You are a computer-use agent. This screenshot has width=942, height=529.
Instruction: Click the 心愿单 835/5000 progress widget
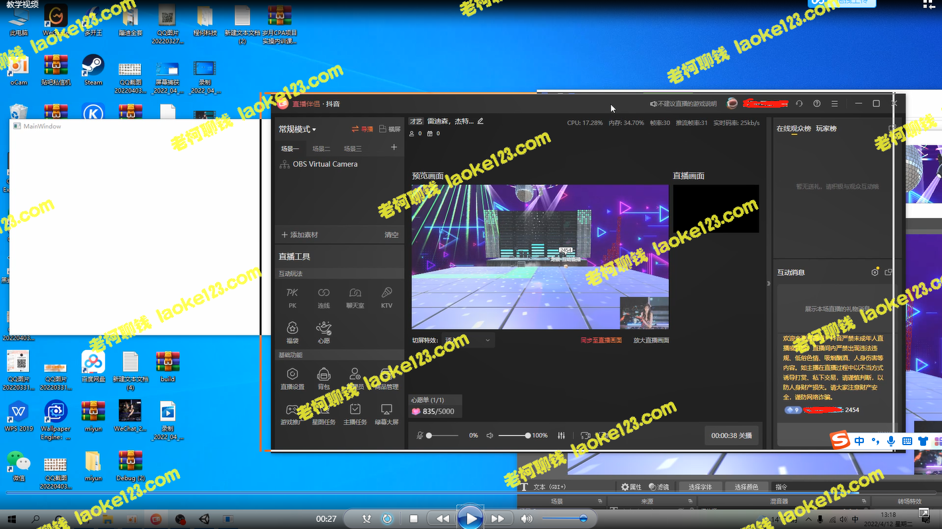click(435, 406)
